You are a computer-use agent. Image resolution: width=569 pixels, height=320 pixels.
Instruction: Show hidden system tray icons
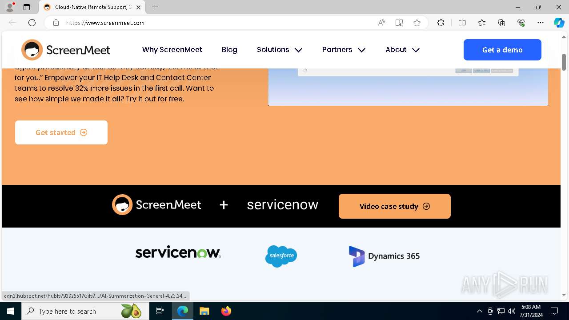coord(479,311)
